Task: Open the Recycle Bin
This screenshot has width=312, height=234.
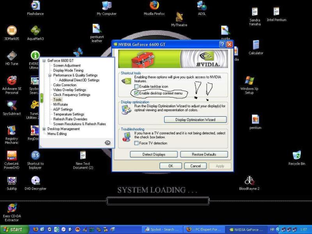Action: (x=297, y=156)
